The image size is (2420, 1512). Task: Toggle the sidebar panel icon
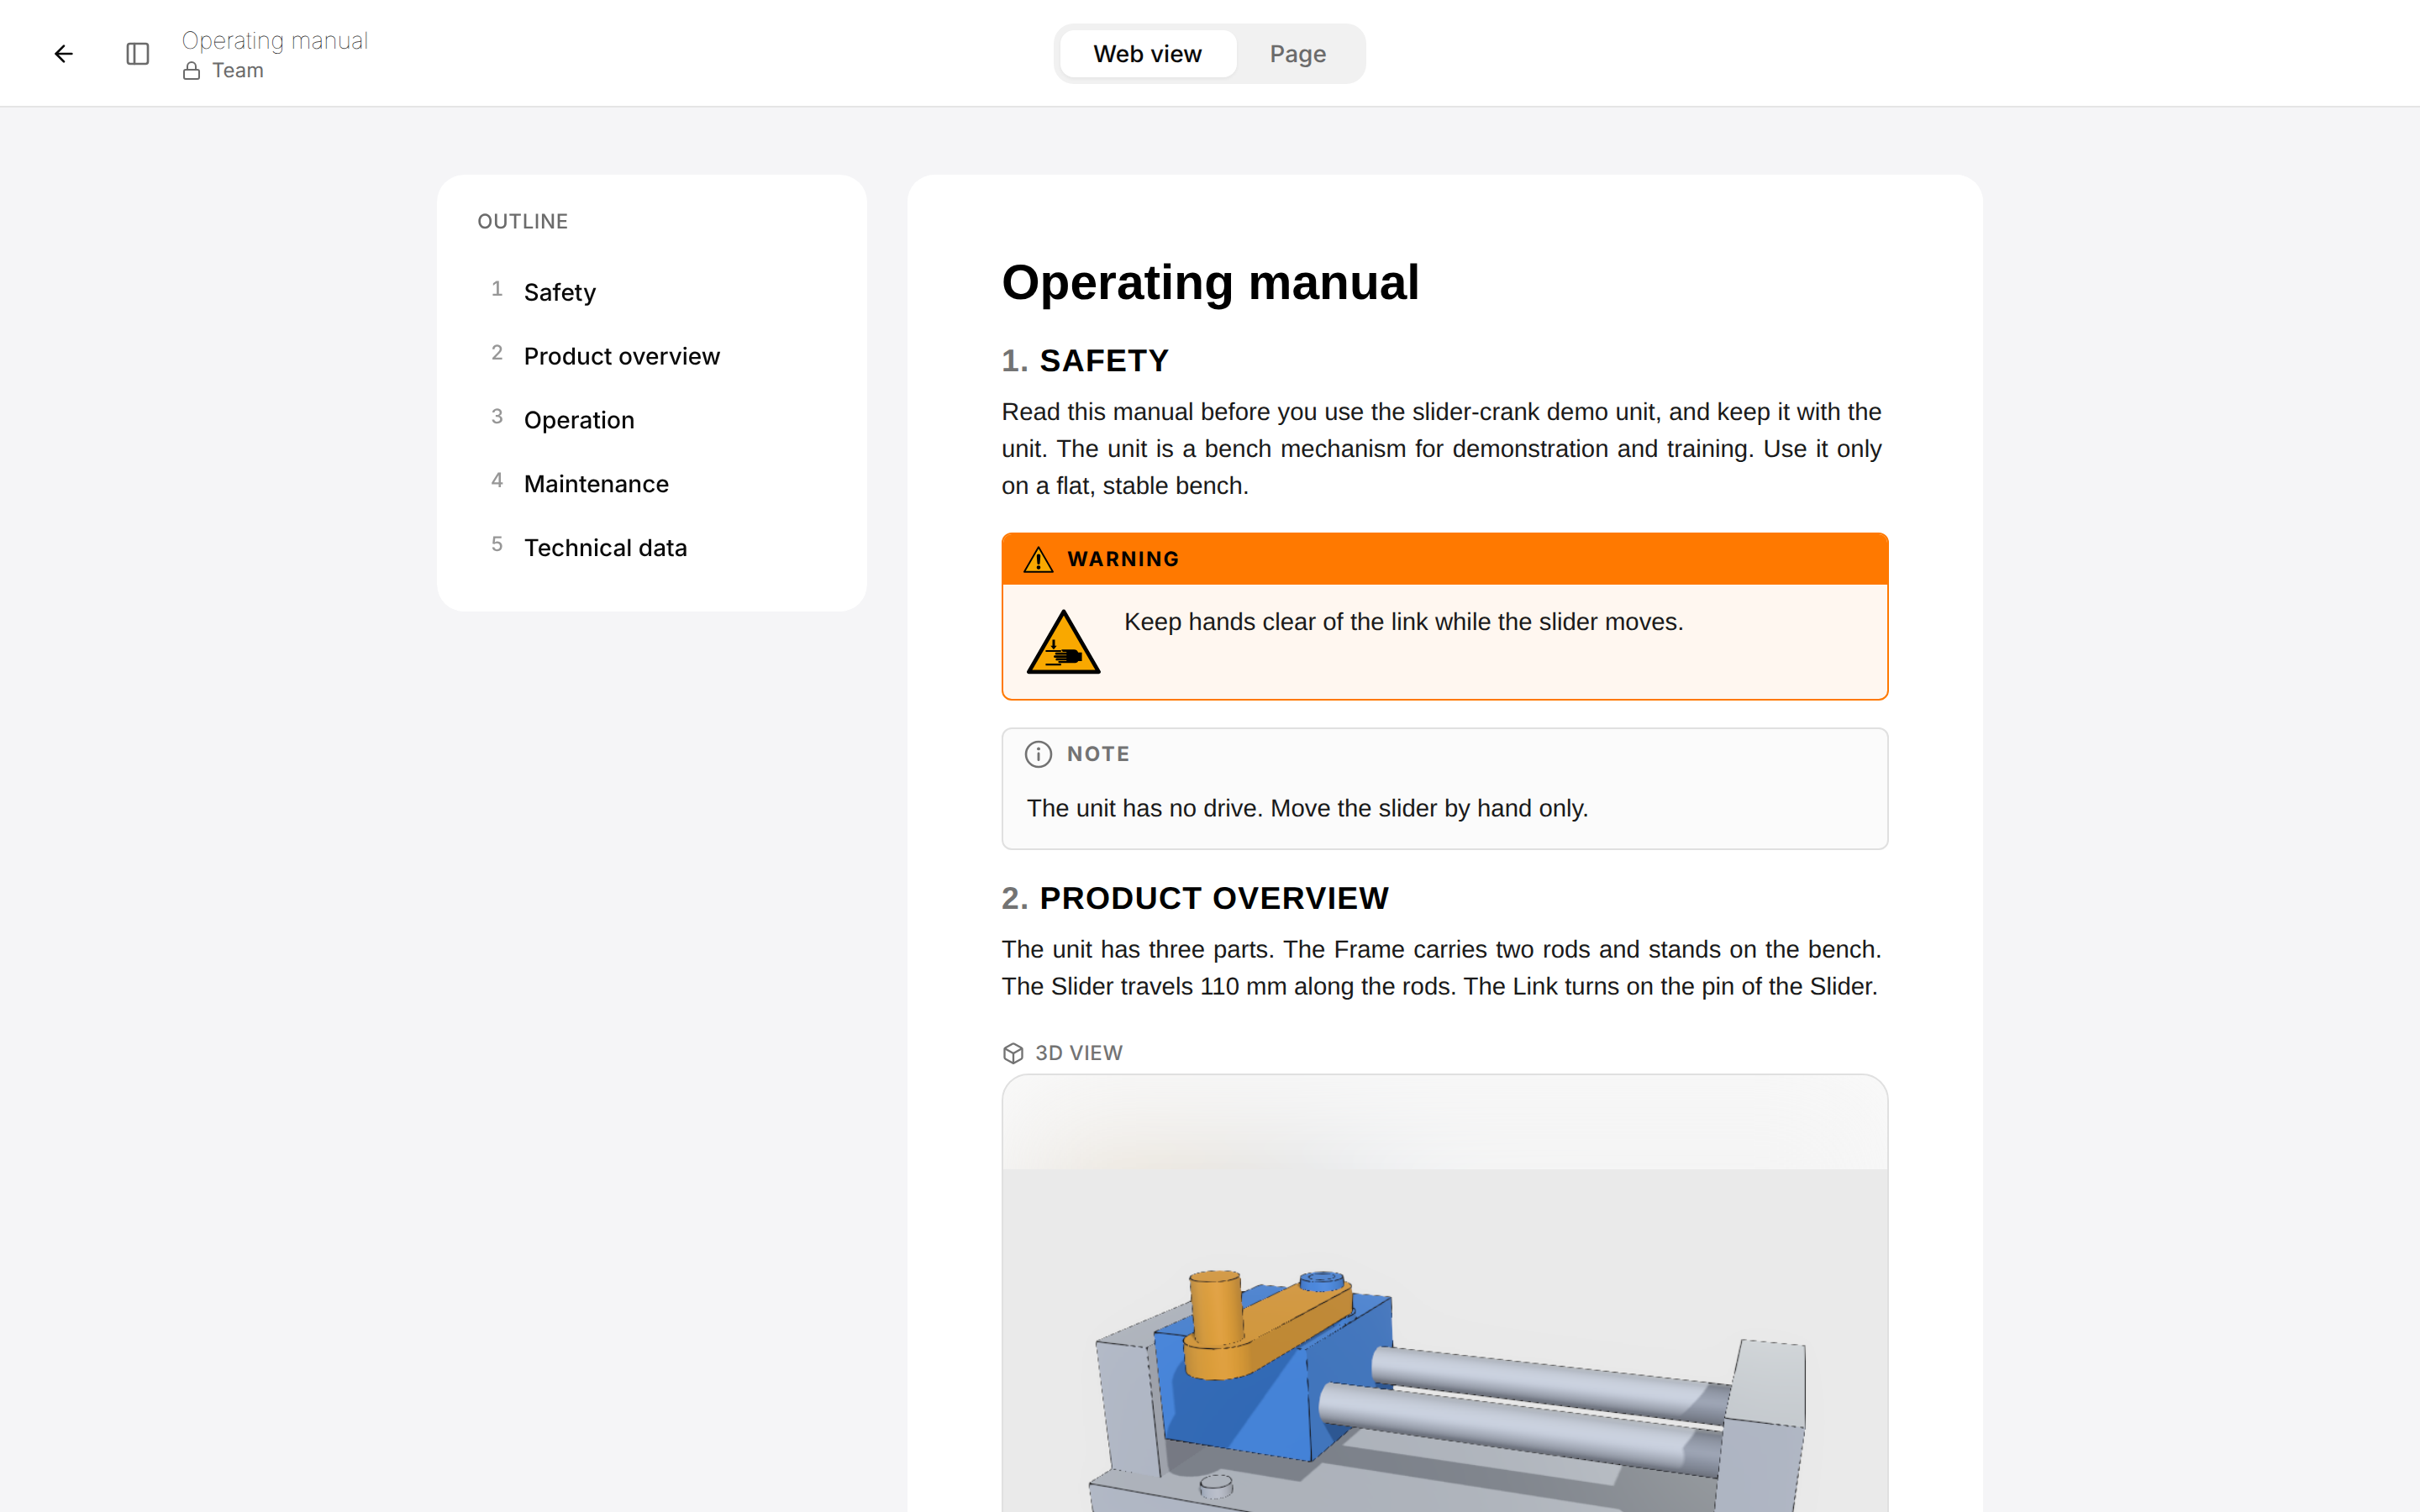[x=138, y=54]
